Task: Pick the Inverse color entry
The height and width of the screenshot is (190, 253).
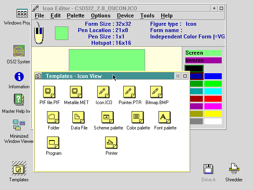Action: 204,61
